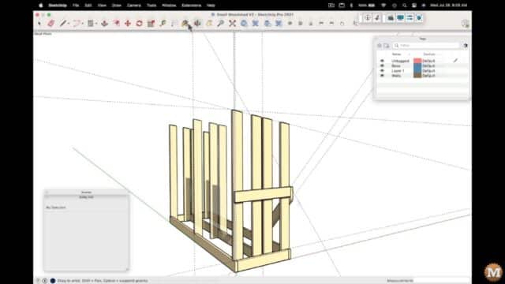505x284 pixels.
Task: Select the Untagged row name
Action: point(400,61)
